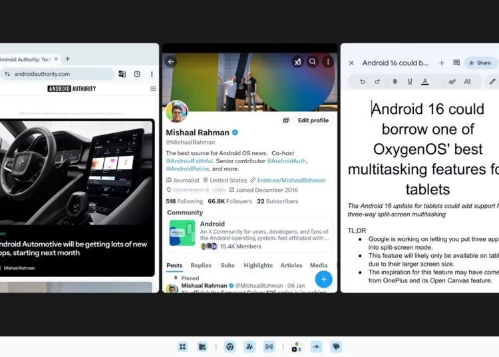The height and width of the screenshot is (357, 499).
Task: Undo the last edit in Docs
Action: coord(362,81)
